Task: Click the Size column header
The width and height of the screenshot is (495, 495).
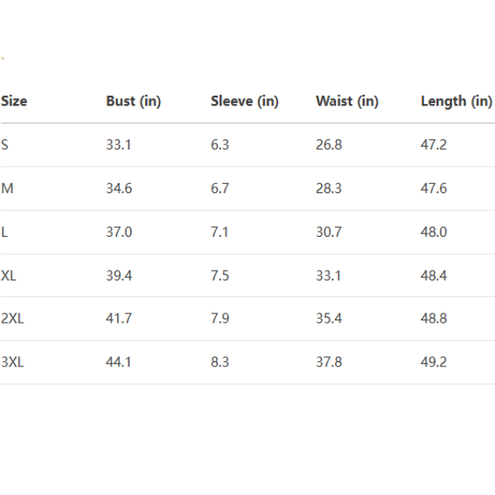Action: [14, 101]
